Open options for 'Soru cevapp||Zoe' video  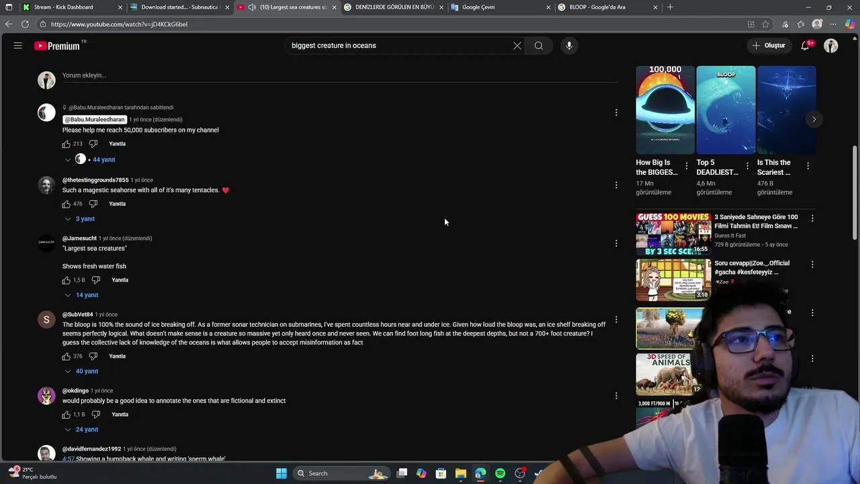point(812,265)
